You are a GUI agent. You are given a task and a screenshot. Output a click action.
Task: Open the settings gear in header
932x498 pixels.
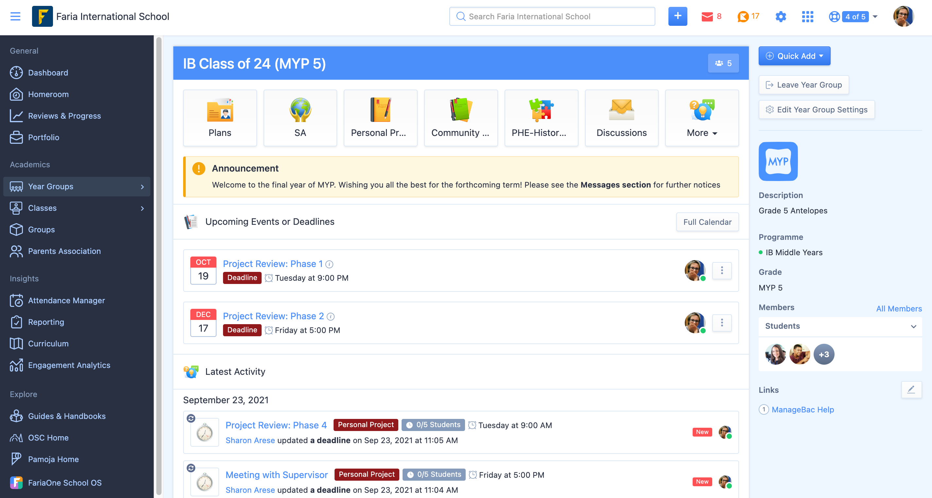(x=780, y=17)
